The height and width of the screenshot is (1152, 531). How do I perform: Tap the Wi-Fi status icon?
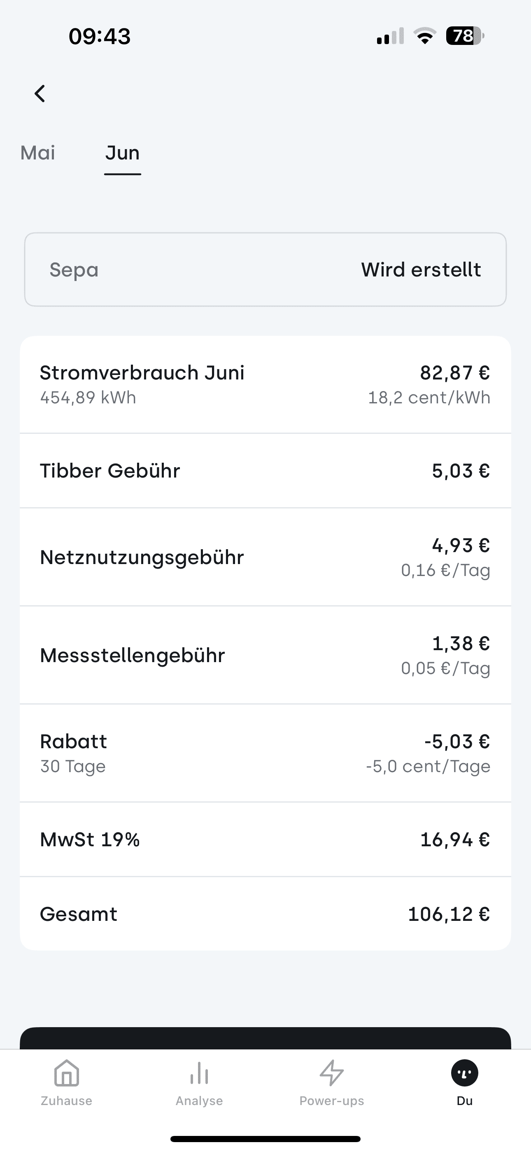(425, 36)
